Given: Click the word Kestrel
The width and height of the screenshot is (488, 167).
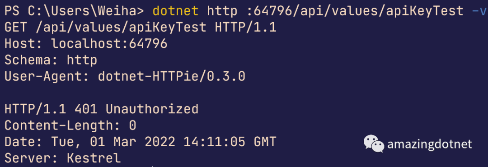Looking at the screenshot, I should click(94, 158).
